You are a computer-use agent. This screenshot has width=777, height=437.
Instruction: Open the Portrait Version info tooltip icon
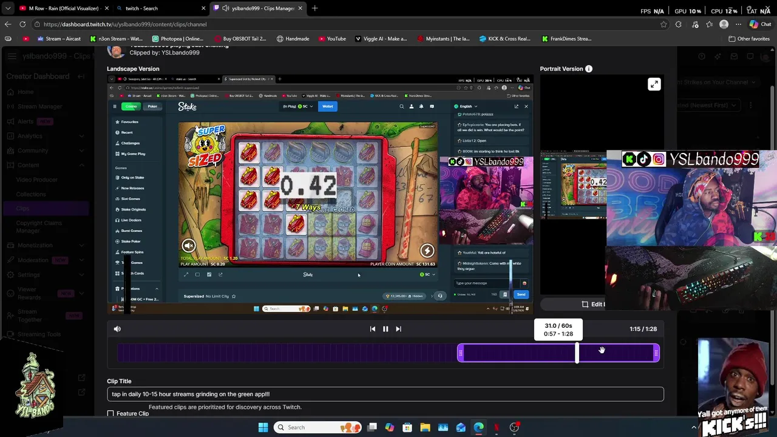pos(589,69)
